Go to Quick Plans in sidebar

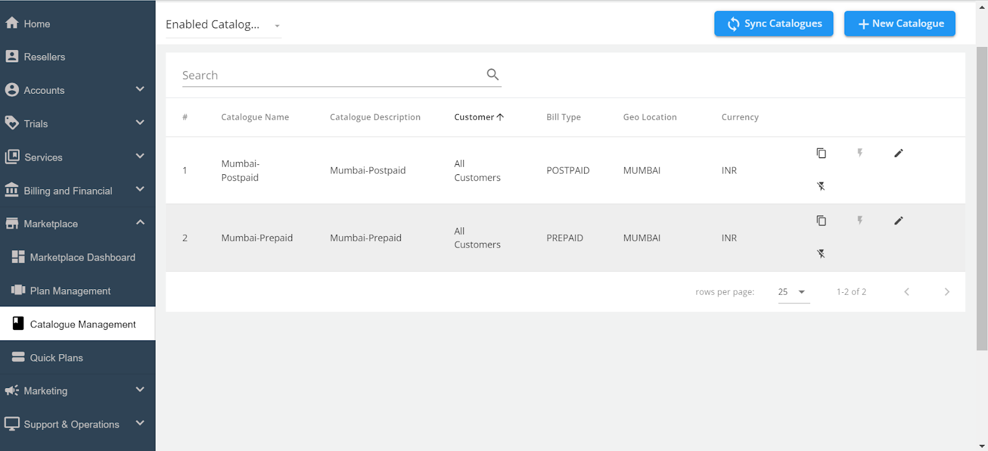tap(56, 358)
